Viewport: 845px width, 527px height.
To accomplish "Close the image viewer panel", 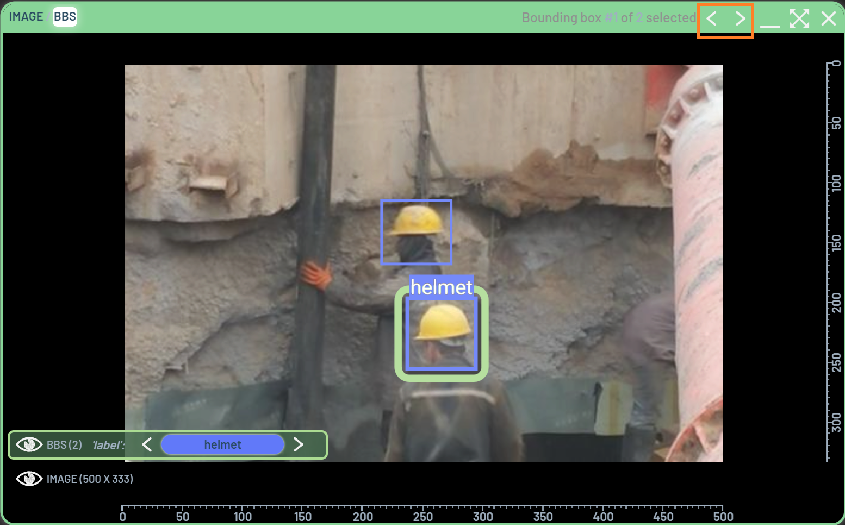I will pos(828,19).
